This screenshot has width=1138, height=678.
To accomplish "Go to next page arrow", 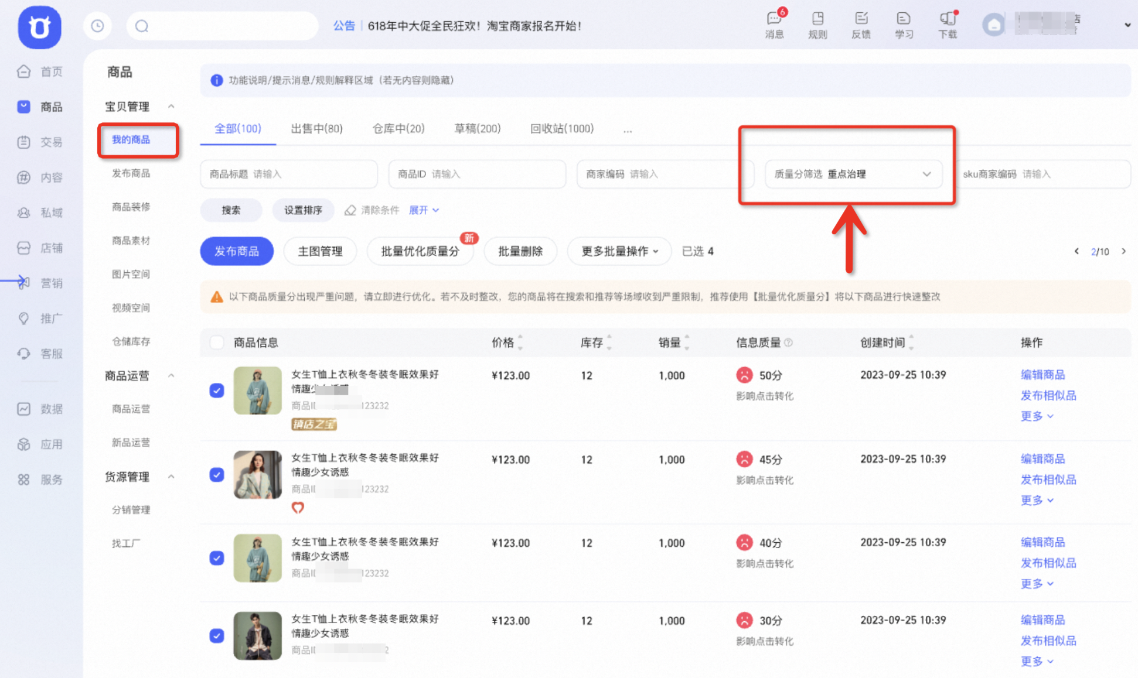I will 1123,251.
